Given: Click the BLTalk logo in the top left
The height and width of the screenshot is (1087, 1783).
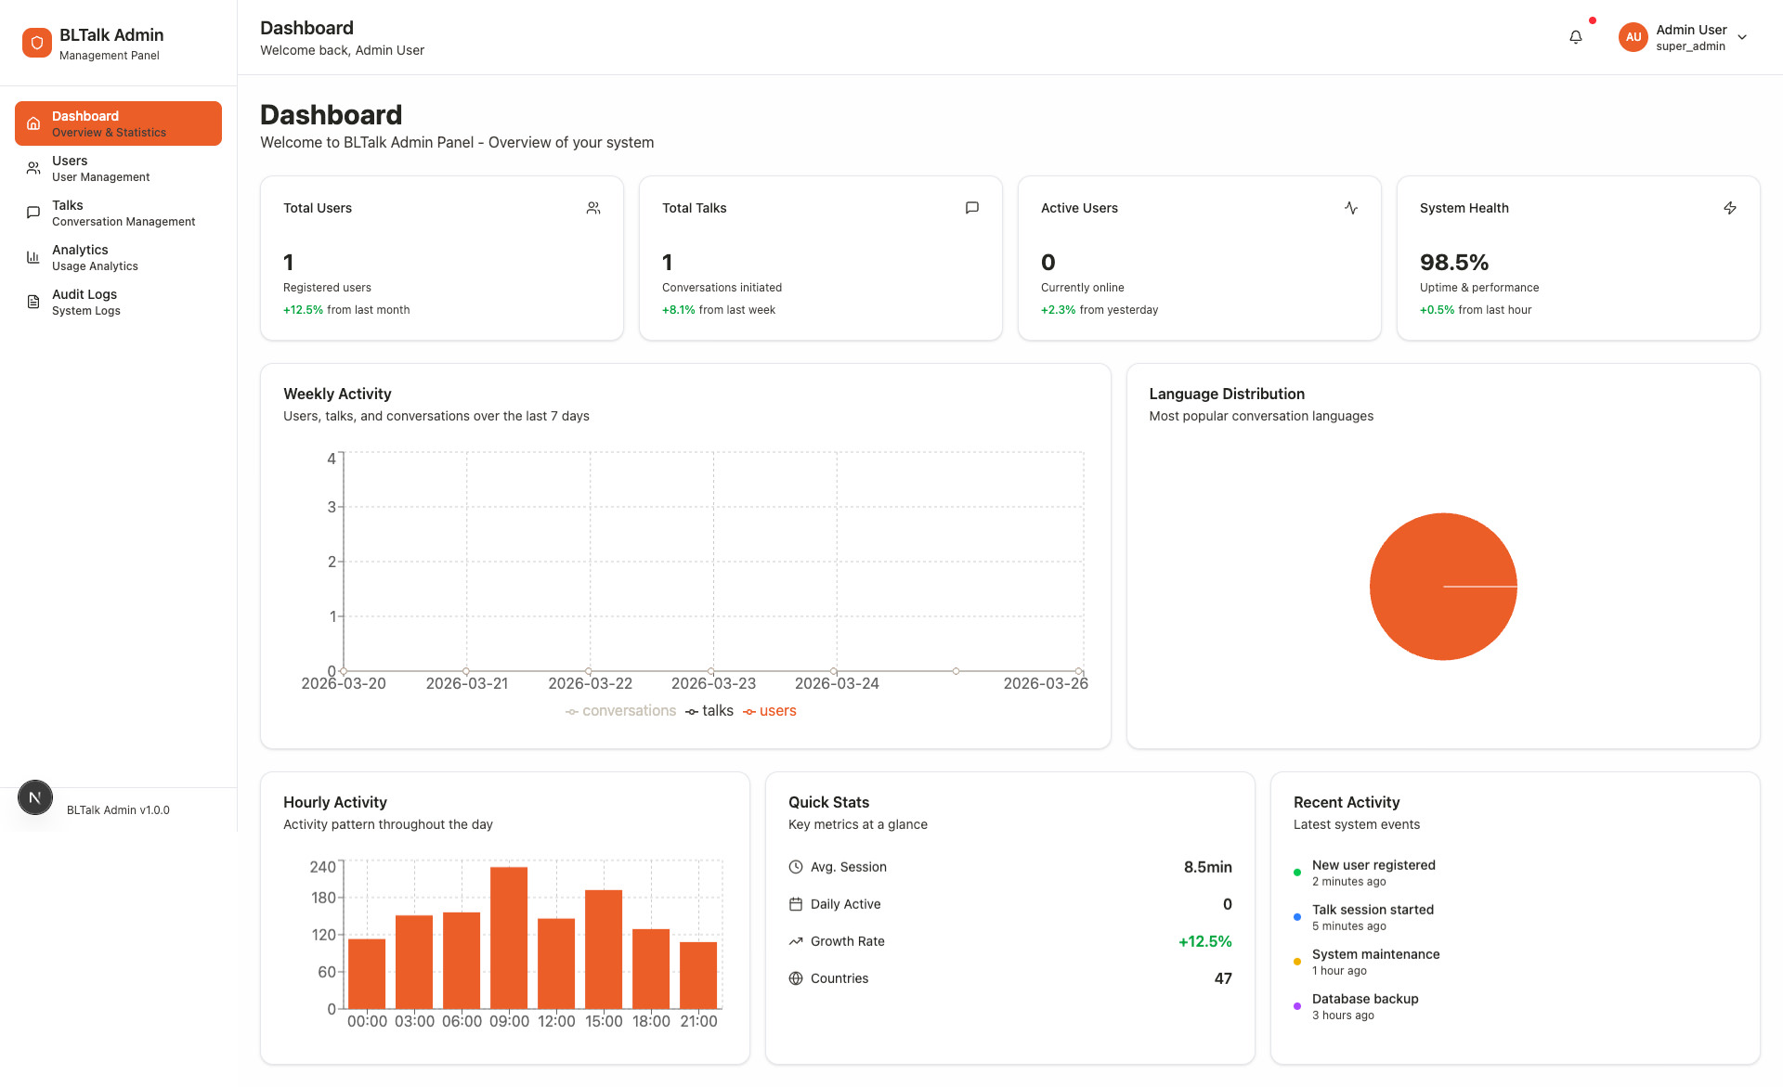Looking at the screenshot, I should (37, 42).
